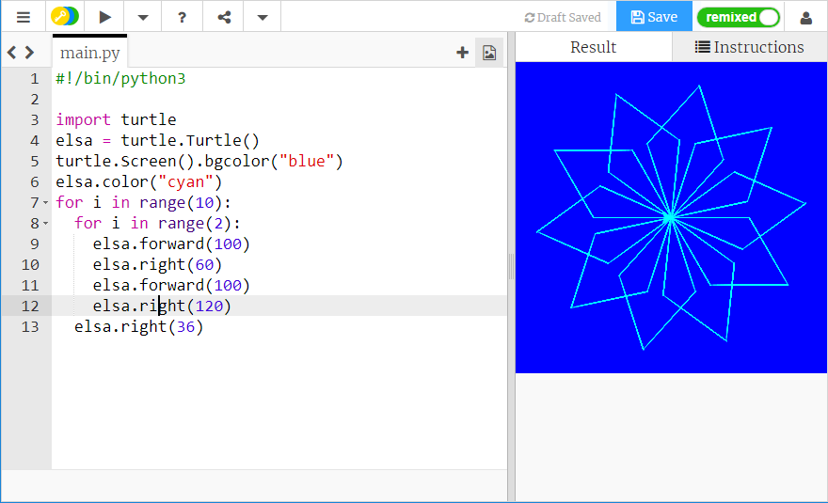Click the Draft Saved status
The height and width of the screenshot is (503, 828).
pos(563,17)
